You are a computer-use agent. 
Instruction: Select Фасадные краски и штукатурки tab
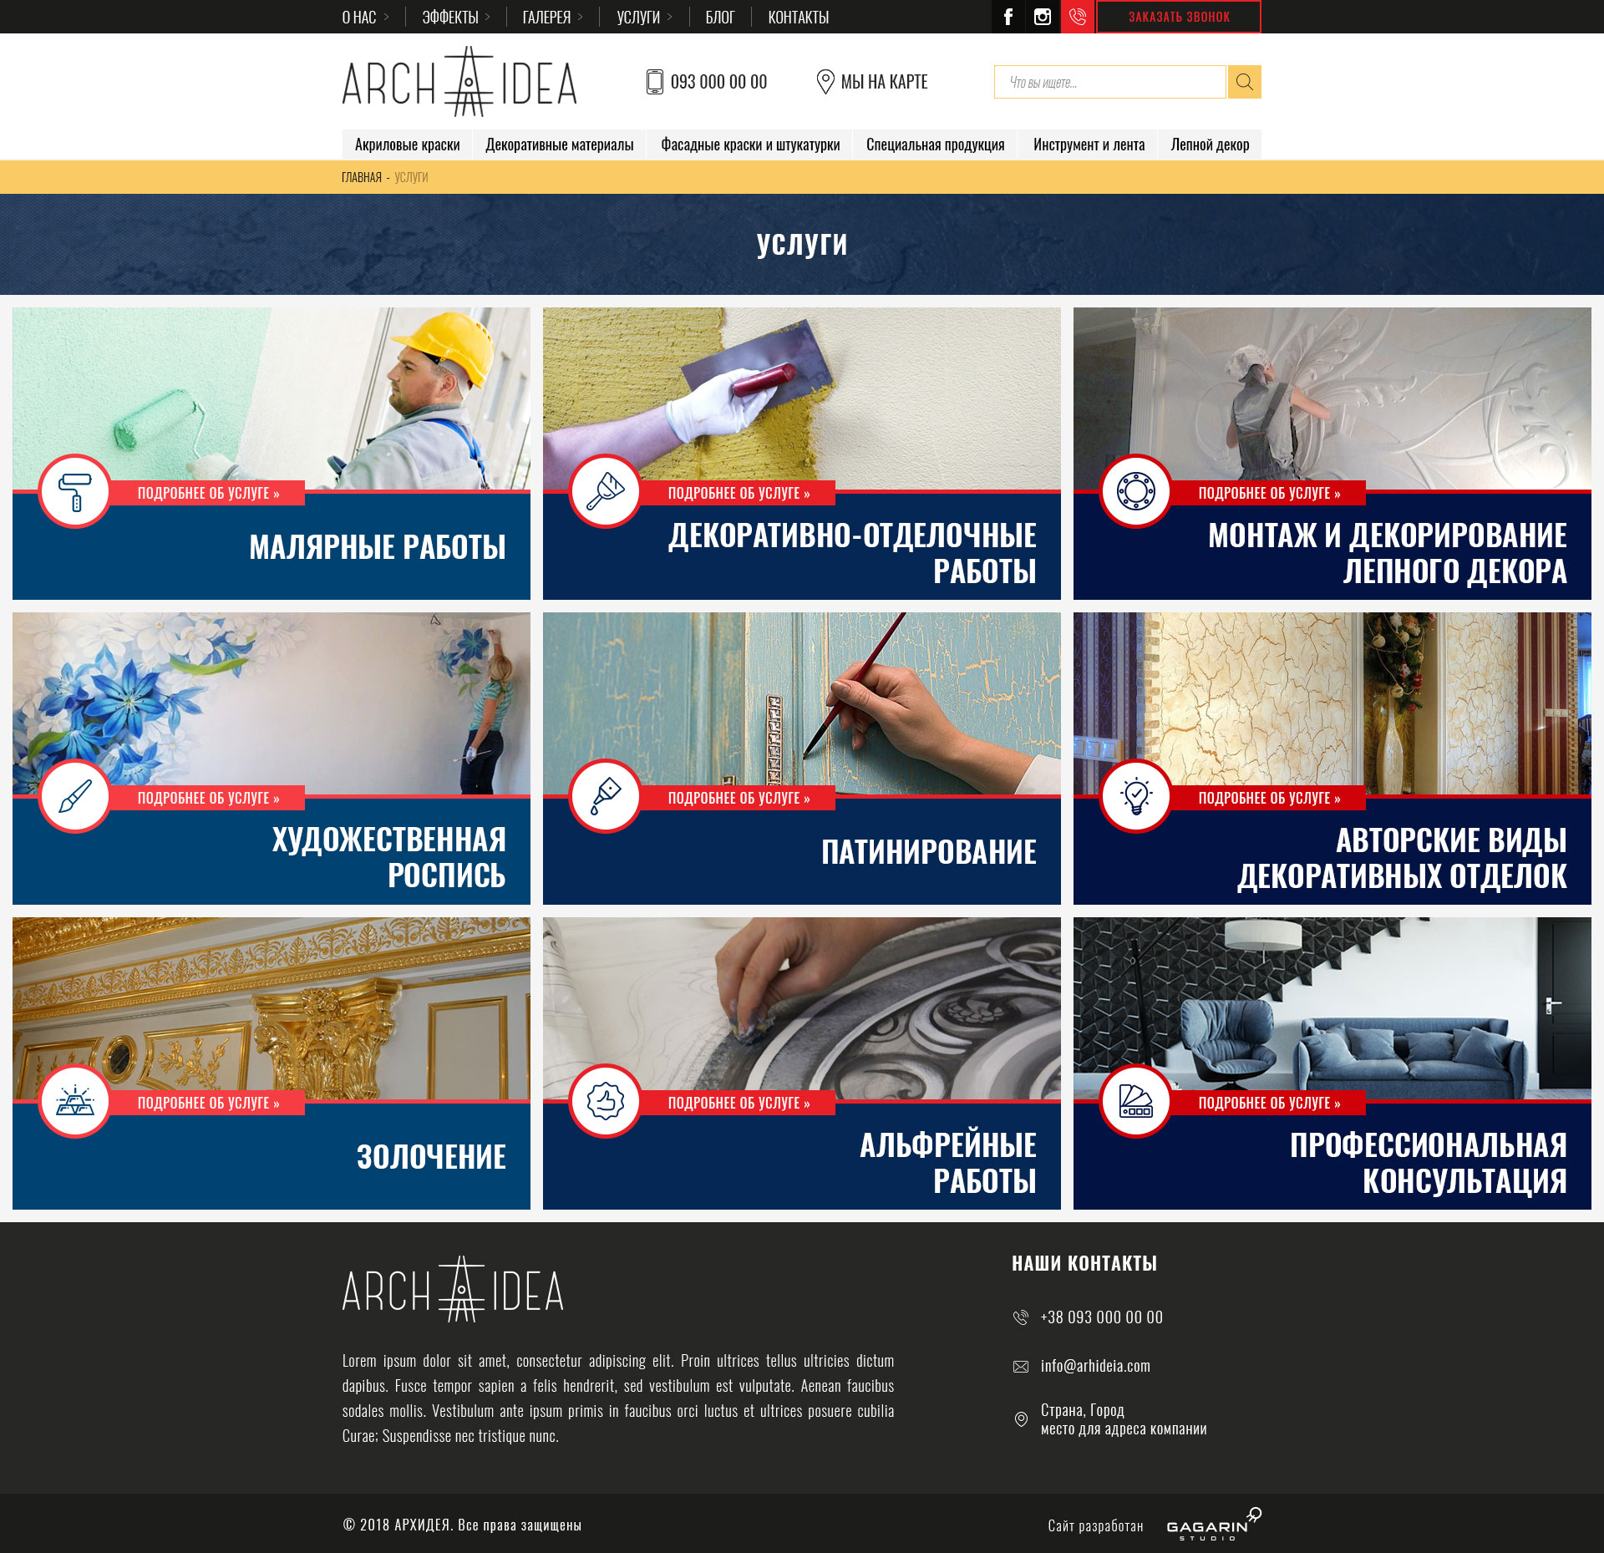point(750,145)
